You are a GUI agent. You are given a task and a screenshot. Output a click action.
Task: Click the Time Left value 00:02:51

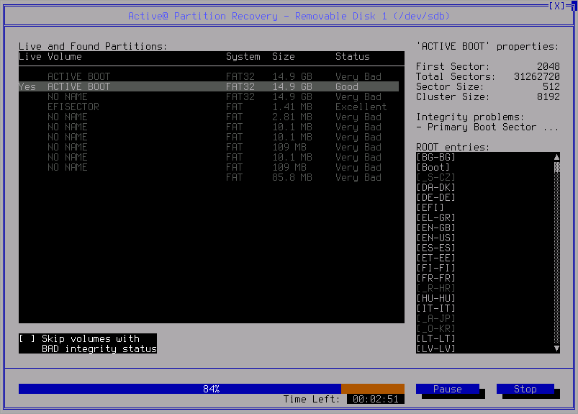tap(376, 399)
